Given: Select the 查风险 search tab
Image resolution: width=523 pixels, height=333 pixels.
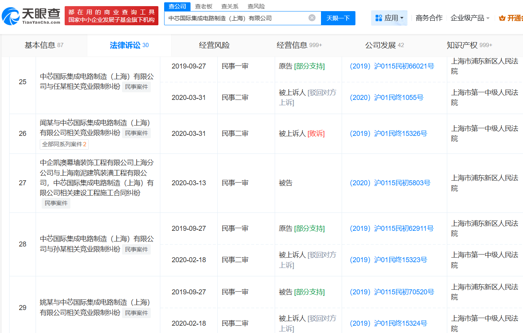Looking at the screenshot, I should [x=256, y=7].
